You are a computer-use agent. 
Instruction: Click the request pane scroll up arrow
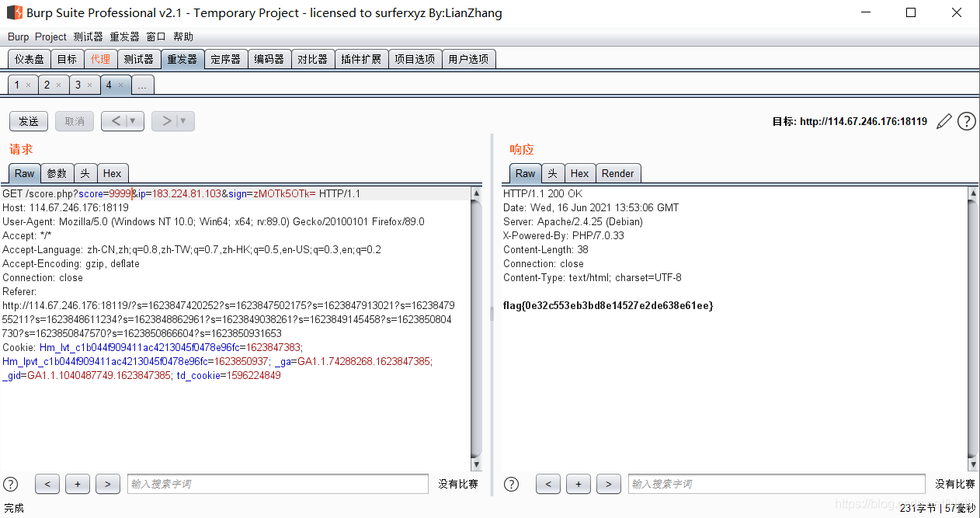[476, 193]
